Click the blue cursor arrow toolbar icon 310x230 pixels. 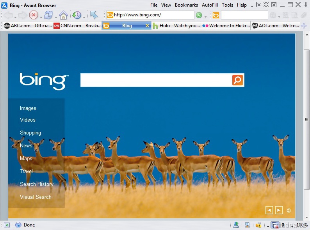94,15
